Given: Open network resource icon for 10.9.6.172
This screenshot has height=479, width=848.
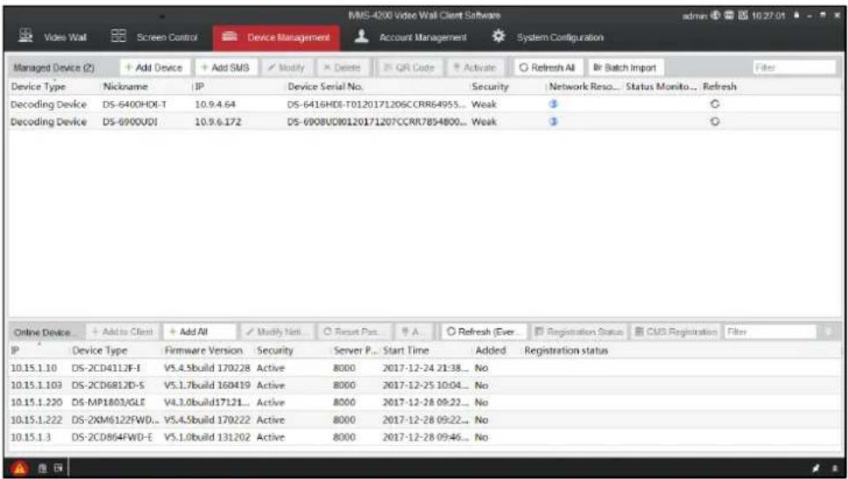Looking at the screenshot, I should point(553,122).
